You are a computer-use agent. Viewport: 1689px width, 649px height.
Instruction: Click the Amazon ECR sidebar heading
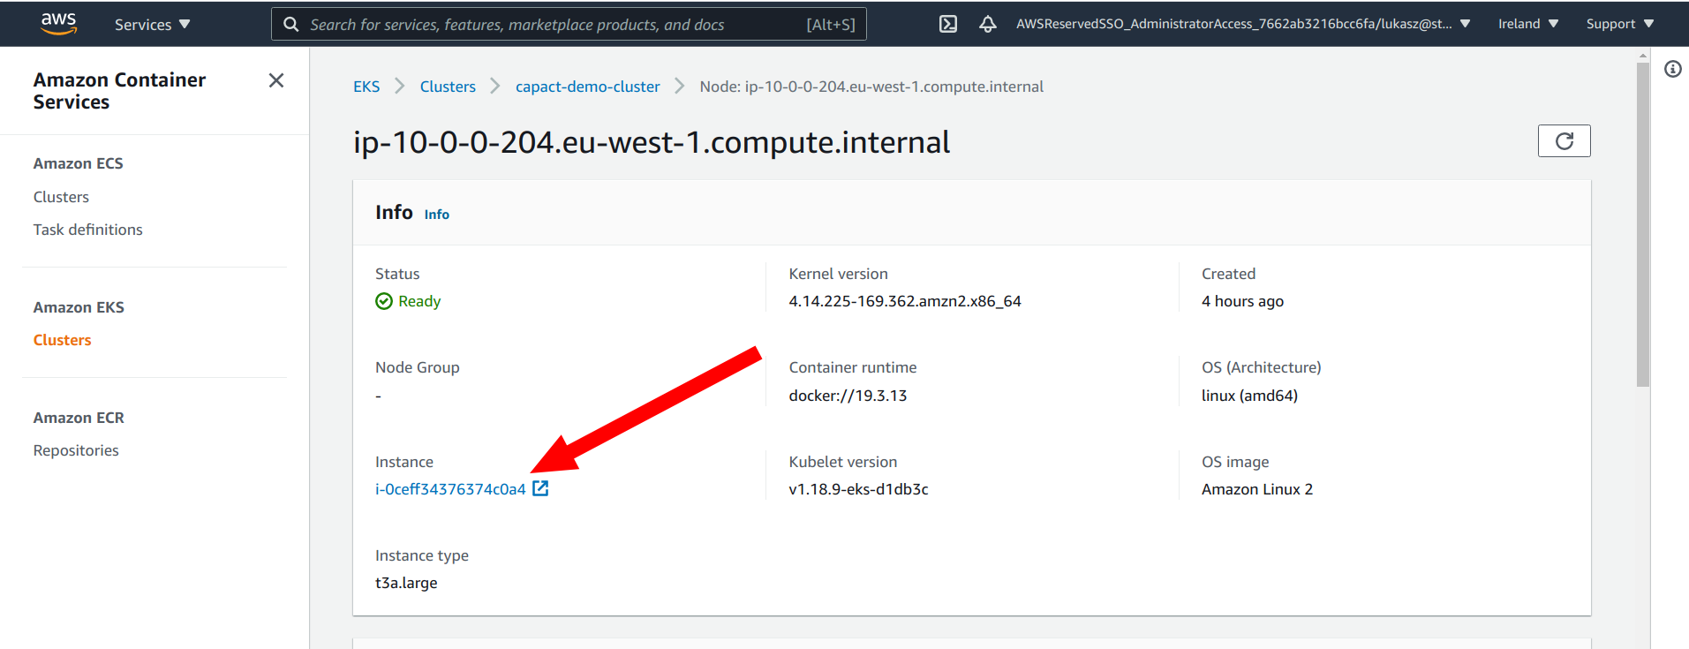pyautogui.click(x=79, y=418)
